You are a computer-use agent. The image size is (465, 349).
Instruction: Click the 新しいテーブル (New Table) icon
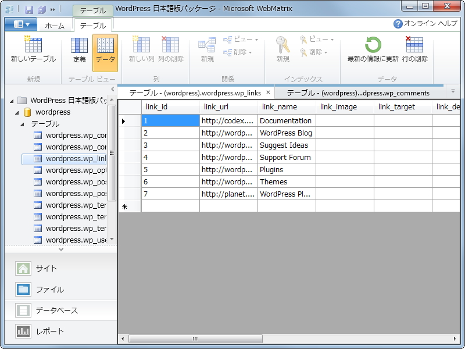[33, 51]
